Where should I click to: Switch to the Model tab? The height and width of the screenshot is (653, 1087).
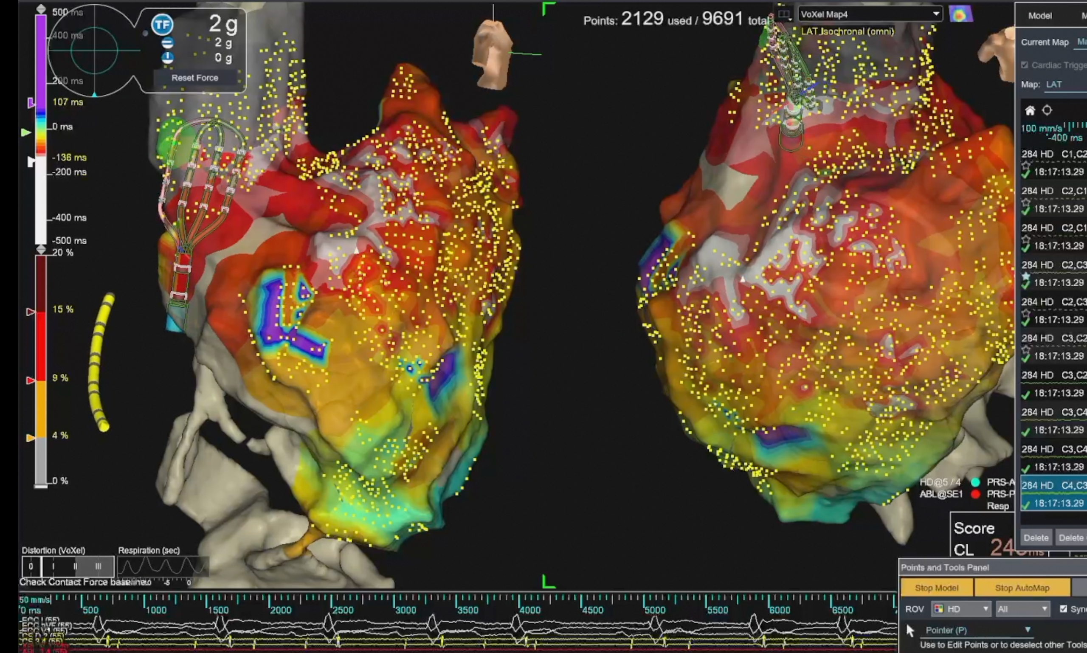[1040, 16]
